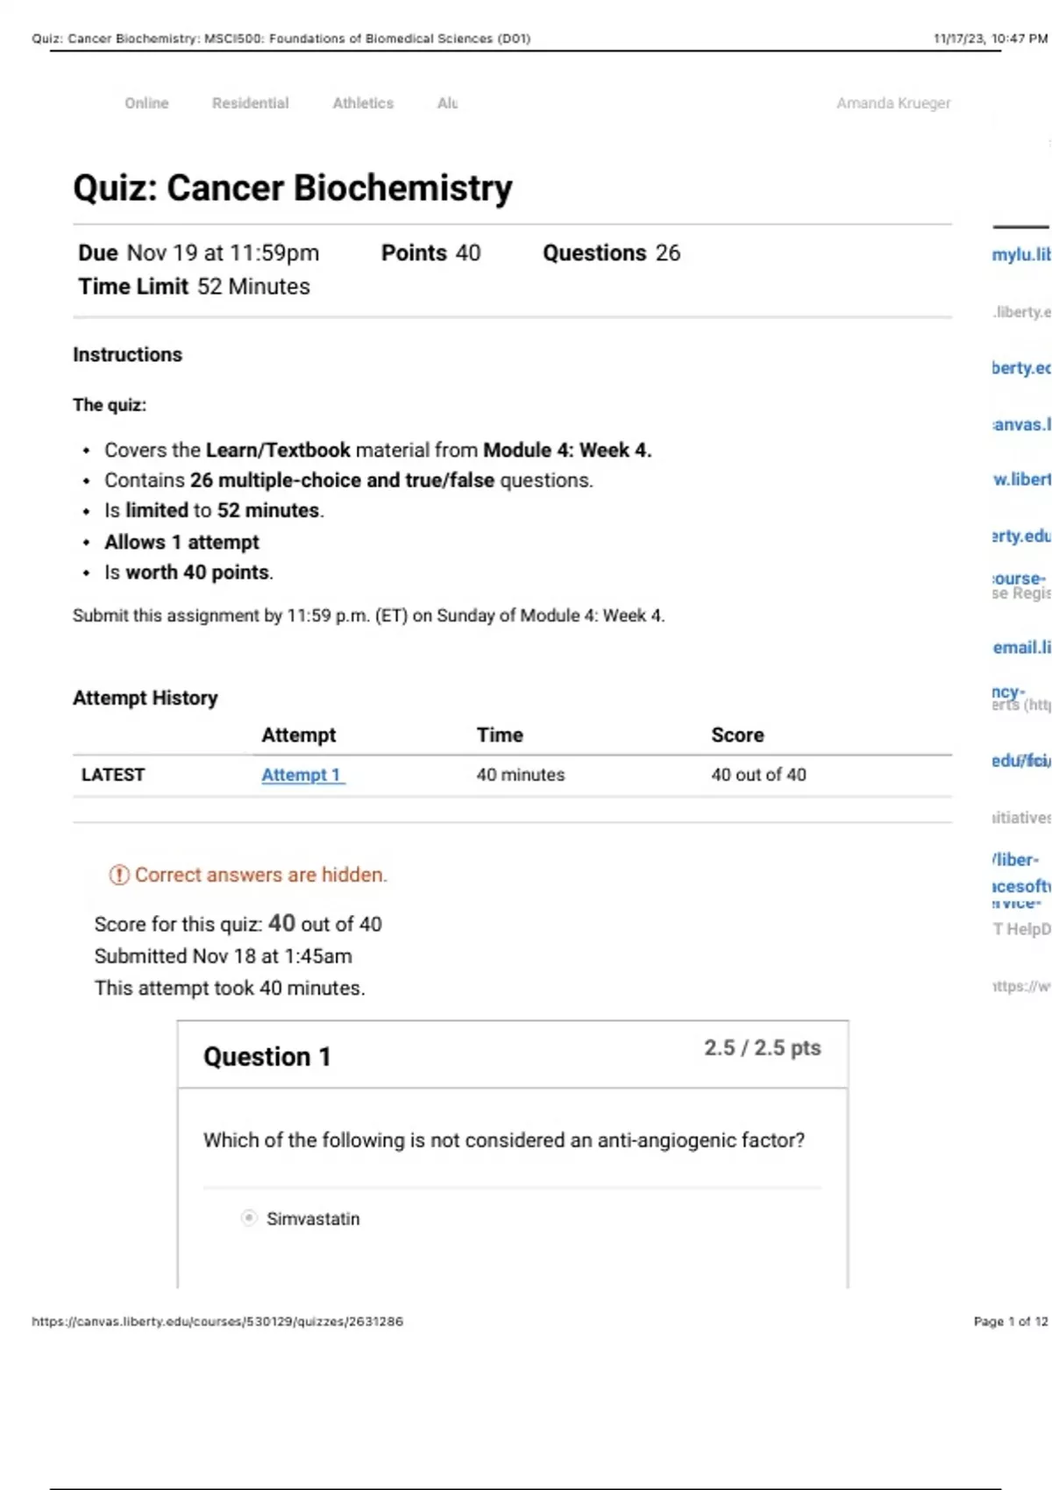The image size is (1052, 1490).
Task: Click the truncated Alu menu item
Action: click(447, 103)
